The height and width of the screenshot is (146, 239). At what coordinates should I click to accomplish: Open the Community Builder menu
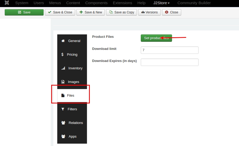click(194, 3)
